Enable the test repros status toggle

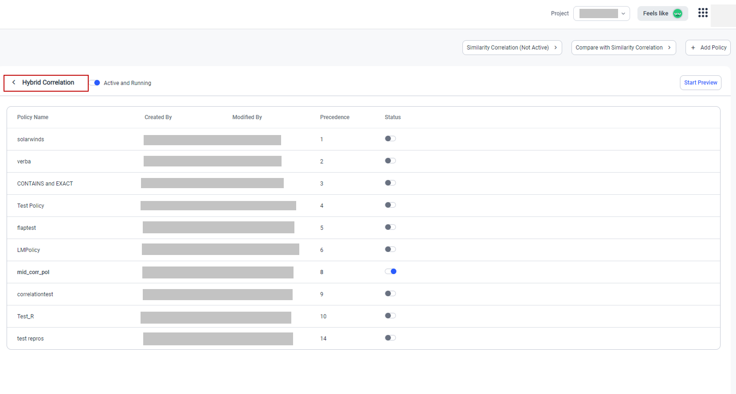pyautogui.click(x=390, y=338)
